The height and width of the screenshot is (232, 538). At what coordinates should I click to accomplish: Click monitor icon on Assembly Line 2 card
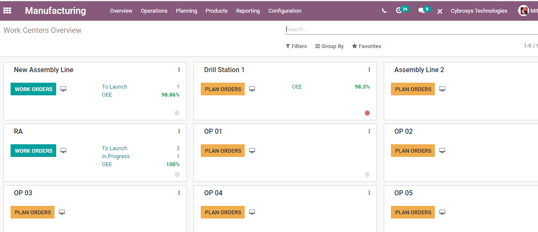coord(442,89)
